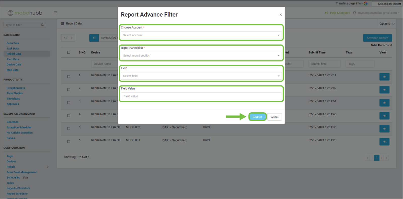The image size is (403, 199).
Task: Click the Field value text input
Action: (201, 96)
